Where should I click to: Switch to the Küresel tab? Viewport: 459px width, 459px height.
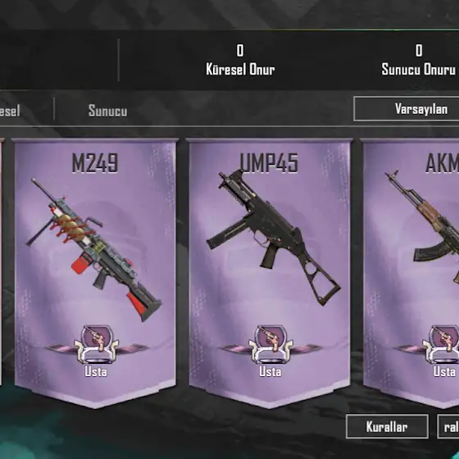coord(10,111)
